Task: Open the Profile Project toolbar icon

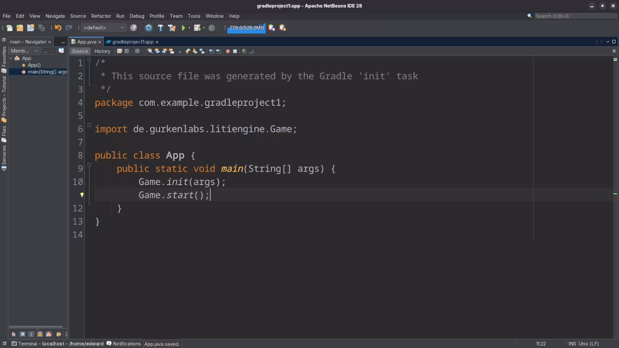Action: pyautogui.click(x=212, y=28)
